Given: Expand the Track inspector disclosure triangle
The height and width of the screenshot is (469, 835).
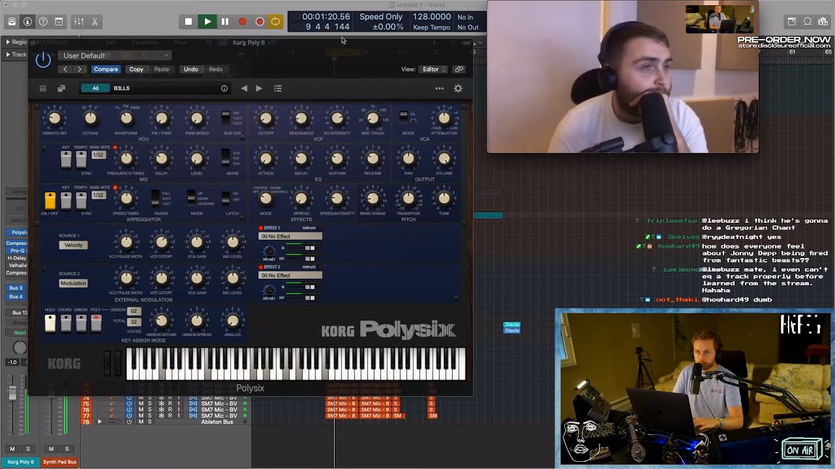Looking at the screenshot, I should [8, 55].
